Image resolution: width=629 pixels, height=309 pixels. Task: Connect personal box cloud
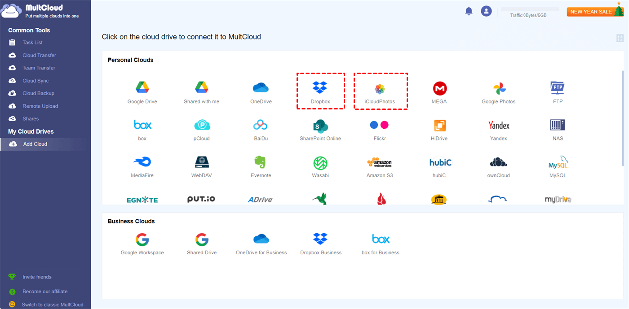point(142,130)
